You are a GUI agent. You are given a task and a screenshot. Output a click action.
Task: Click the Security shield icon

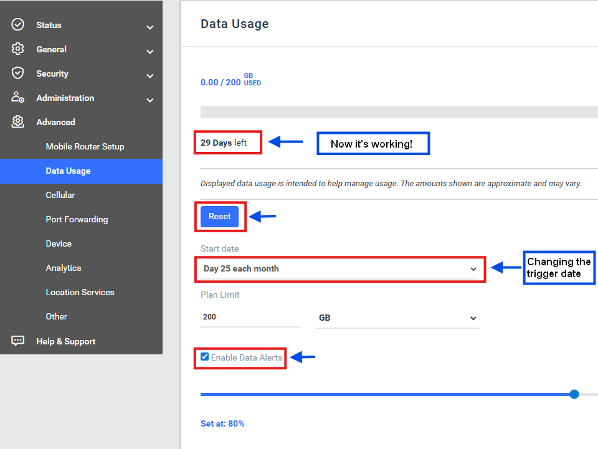coord(18,73)
